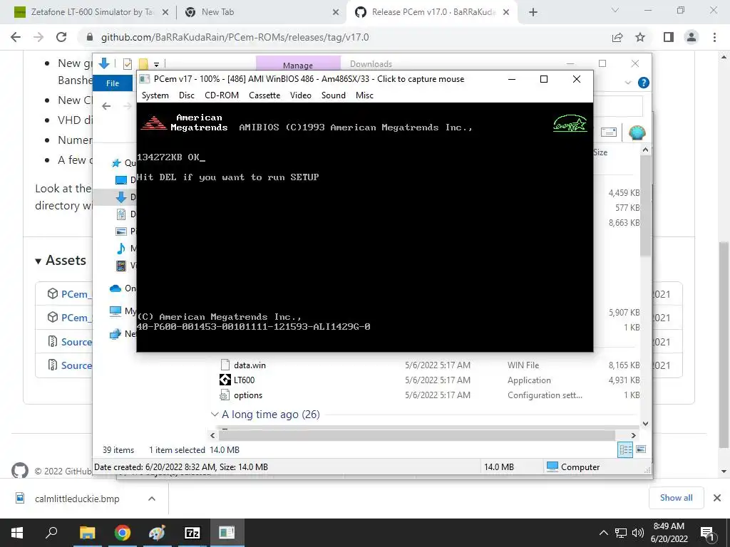Expand the Explorer ribbon chevron
This screenshot has height=547, width=730.
(627, 83)
